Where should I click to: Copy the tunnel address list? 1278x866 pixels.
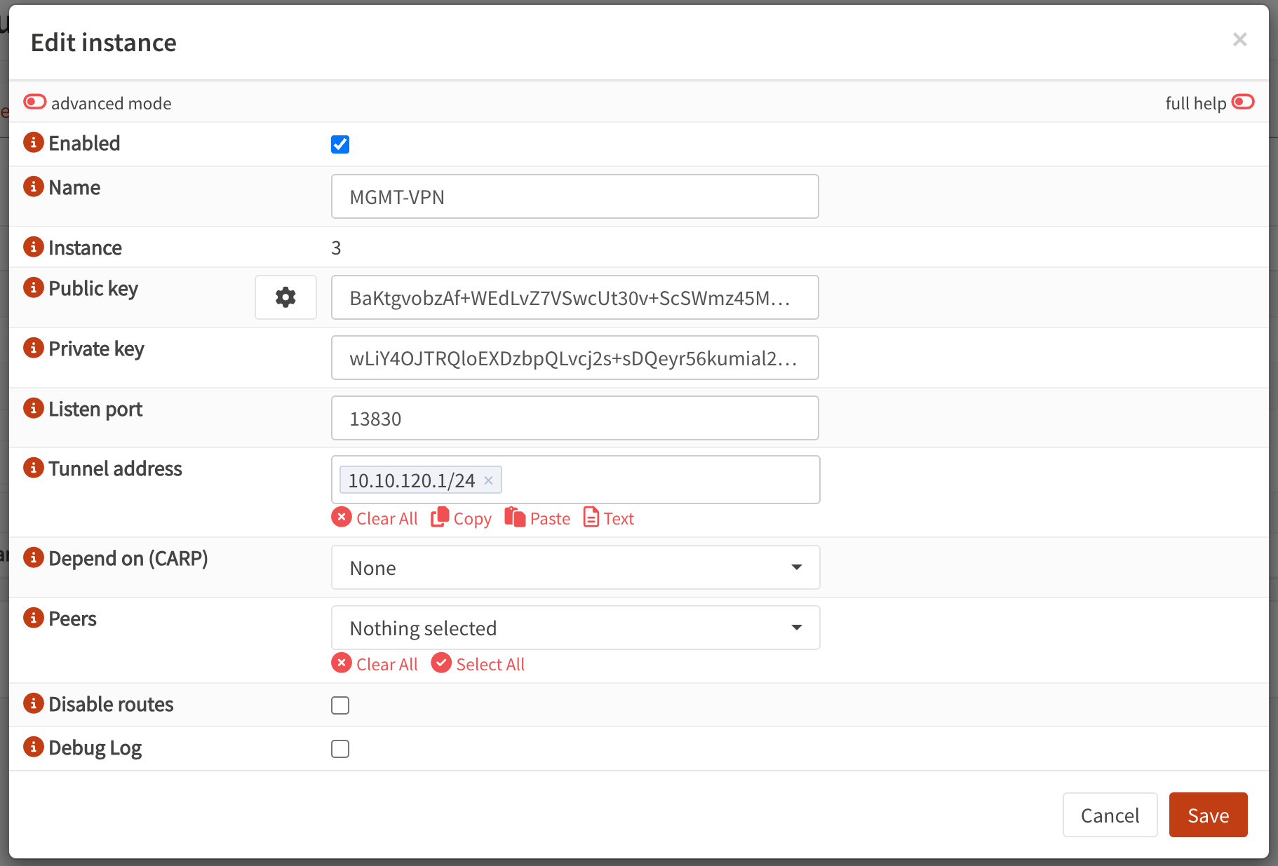point(461,517)
